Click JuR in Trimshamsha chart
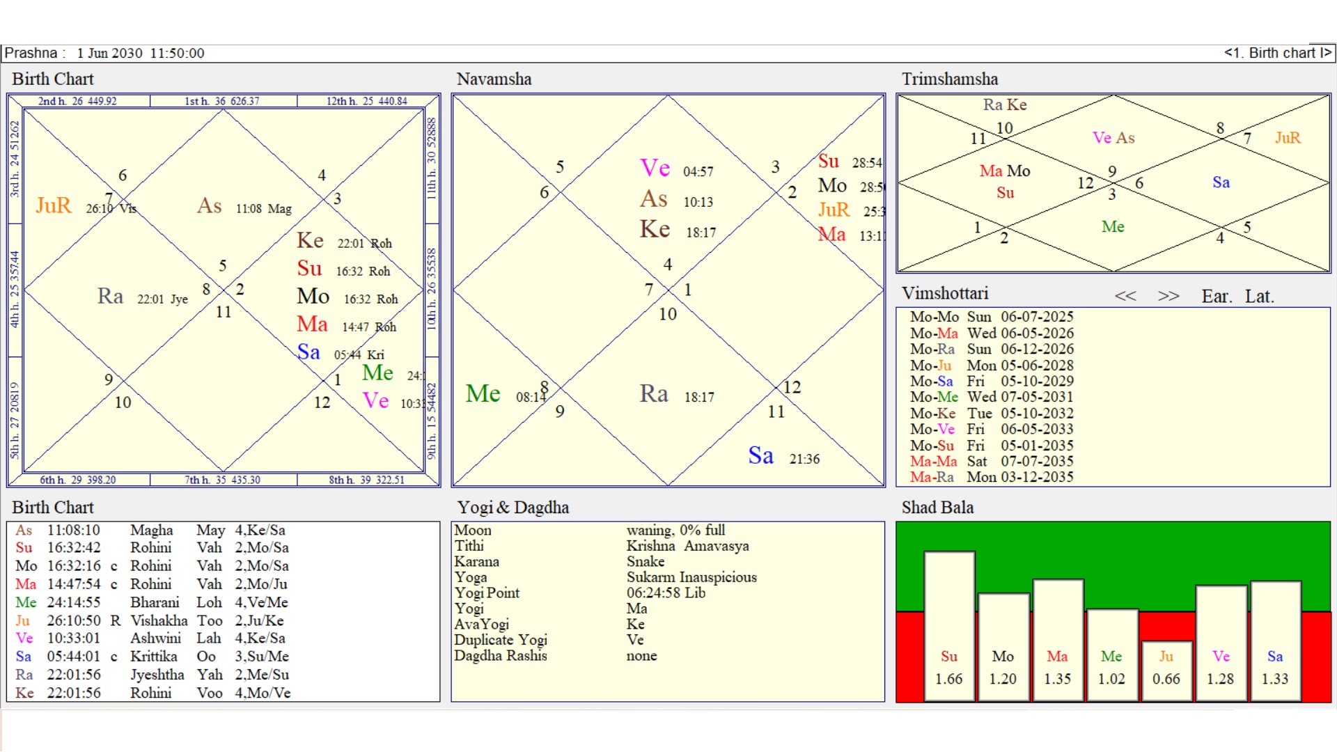 (1288, 138)
